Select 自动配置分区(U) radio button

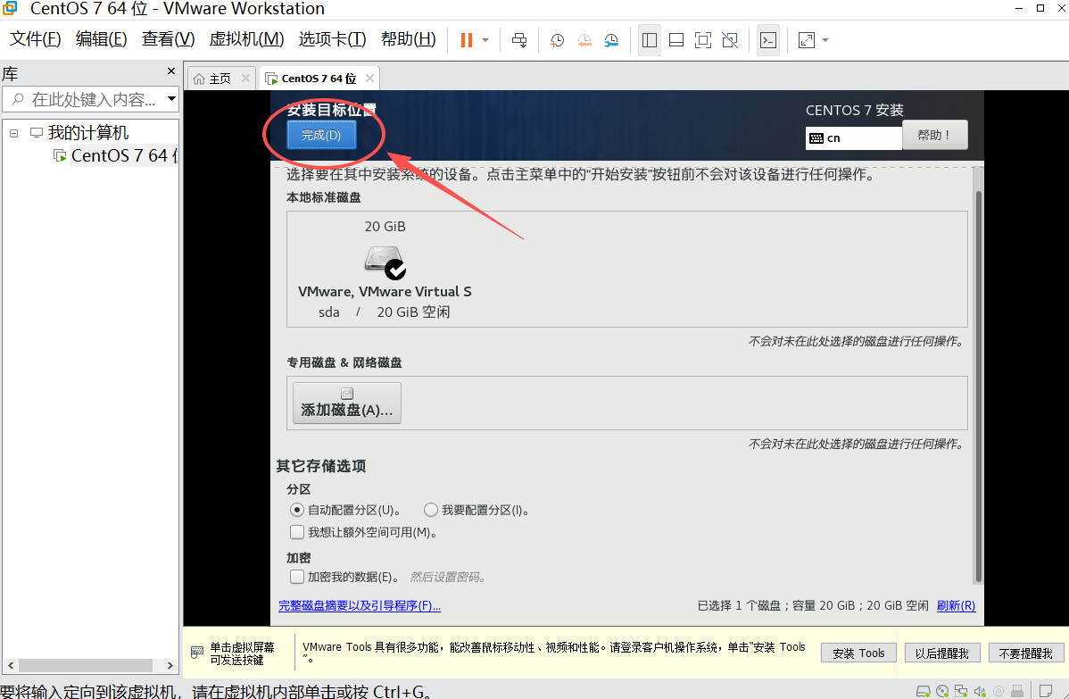297,510
